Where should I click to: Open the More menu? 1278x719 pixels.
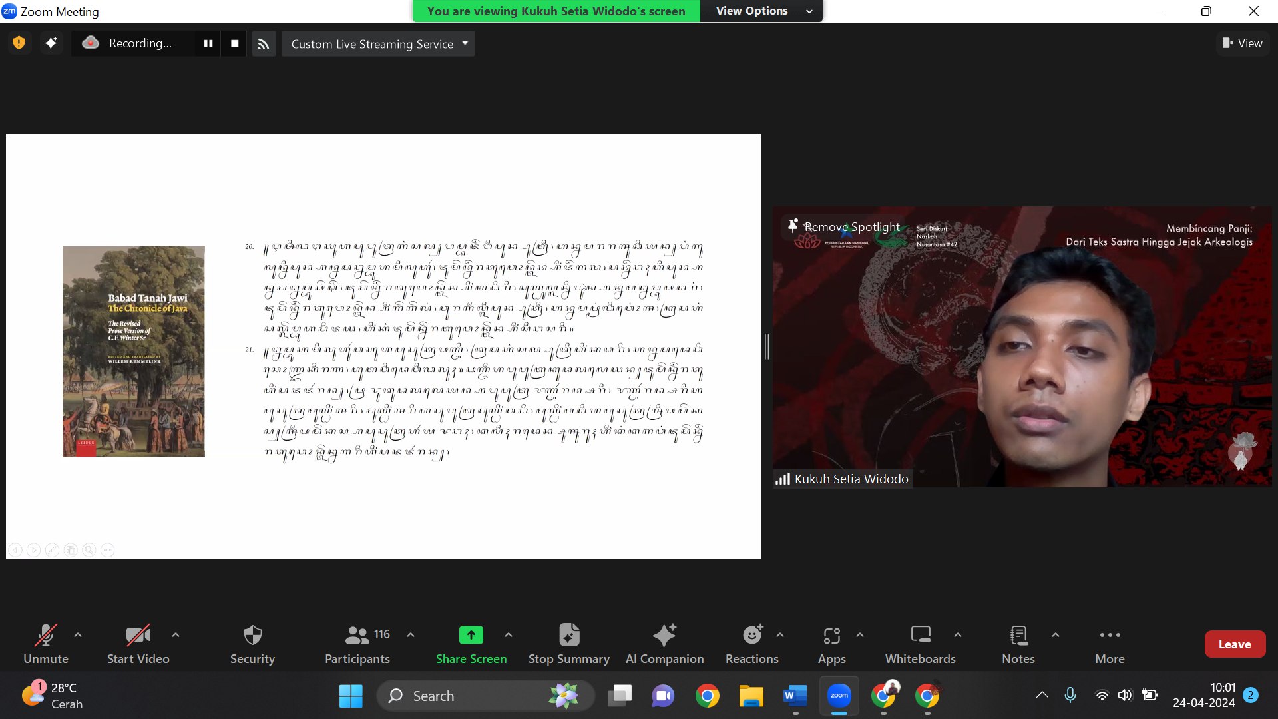click(1110, 644)
